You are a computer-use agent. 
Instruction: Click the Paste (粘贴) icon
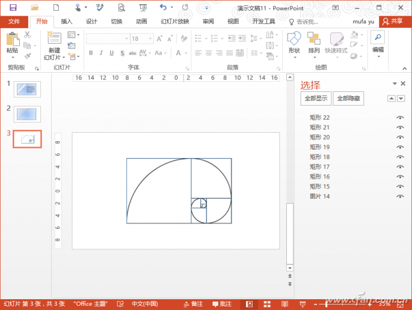click(12, 41)
